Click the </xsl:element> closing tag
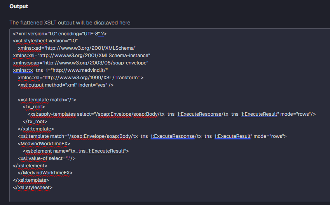The image size is (330, 205). click(30, 166)
